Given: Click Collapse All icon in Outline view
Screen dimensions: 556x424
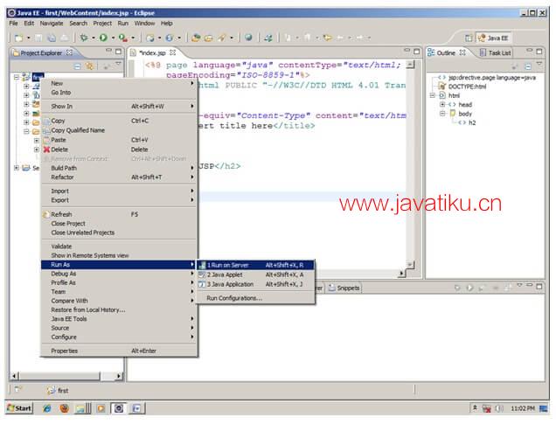Looking at the screenshot, I should pyautogui.click(x=528, y=66).
